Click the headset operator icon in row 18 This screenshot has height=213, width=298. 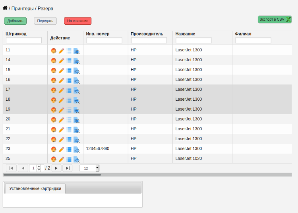pos(54,100)
